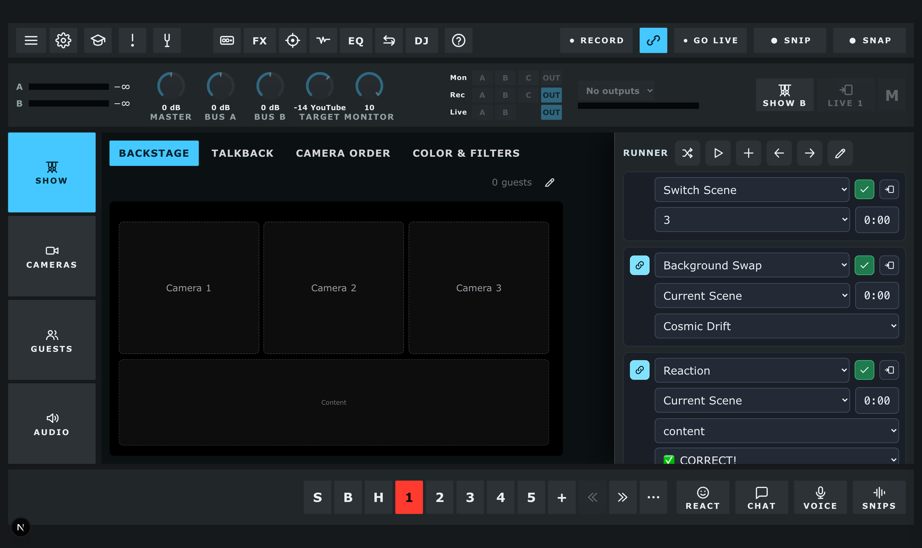
Task: Open the Color & Filters tab
Action: (x=466, y=153)
